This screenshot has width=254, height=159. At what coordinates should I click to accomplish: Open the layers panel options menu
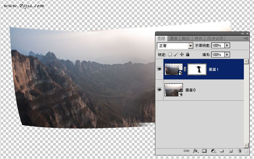point(246,38)
